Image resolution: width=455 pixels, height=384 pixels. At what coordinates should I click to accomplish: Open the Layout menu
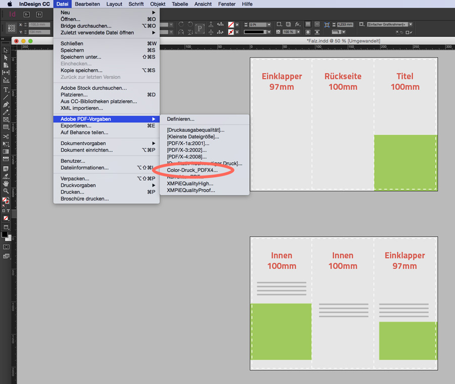(x=114, y=4)
